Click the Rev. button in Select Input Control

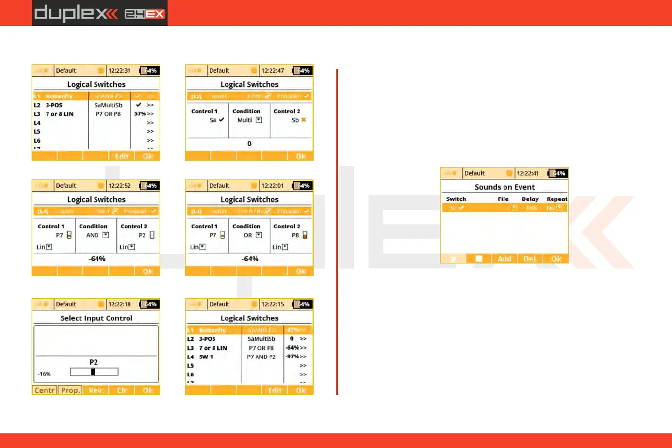95,390
